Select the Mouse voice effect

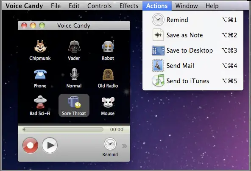pyautogui.click(x=108, y=106)
